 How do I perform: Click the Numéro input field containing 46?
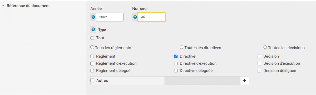click(x=152, y=17)
